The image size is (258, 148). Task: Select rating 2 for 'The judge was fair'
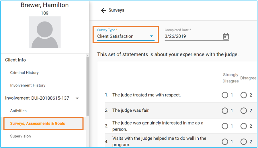[x=244, y=110]
